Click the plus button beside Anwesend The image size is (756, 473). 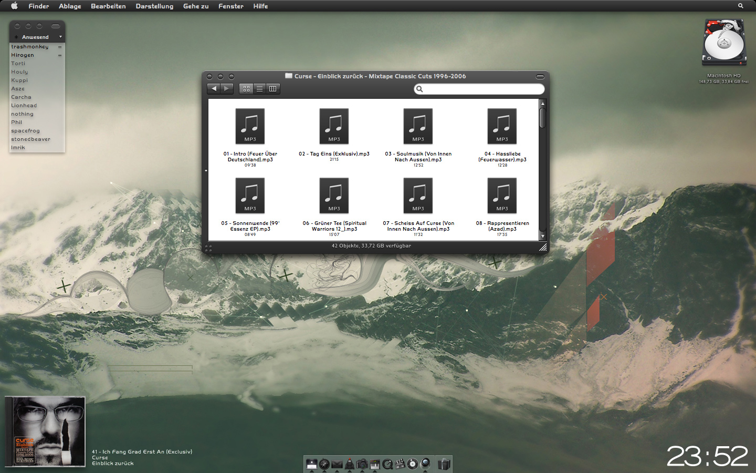(16, 37)
